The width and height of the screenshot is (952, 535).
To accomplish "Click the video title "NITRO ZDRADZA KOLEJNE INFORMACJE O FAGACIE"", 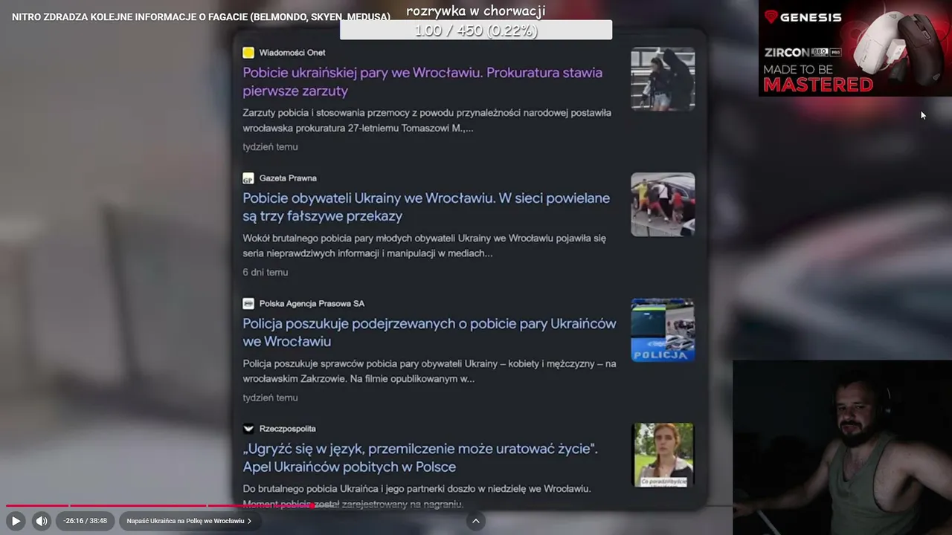I will tap(201, 16).
